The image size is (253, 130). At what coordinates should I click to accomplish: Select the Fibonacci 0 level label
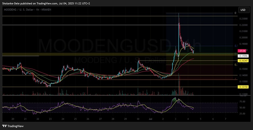point(235,13)
